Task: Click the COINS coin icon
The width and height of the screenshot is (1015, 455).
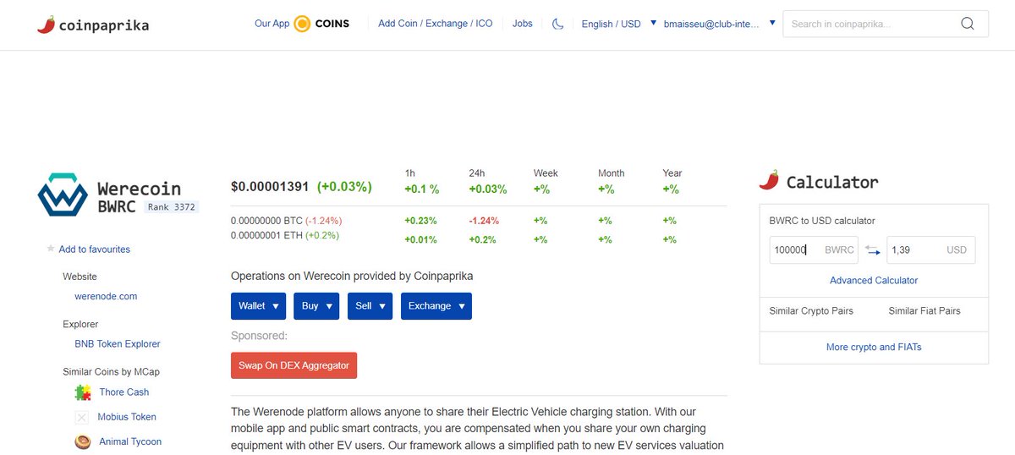Action: click(302, 24)
